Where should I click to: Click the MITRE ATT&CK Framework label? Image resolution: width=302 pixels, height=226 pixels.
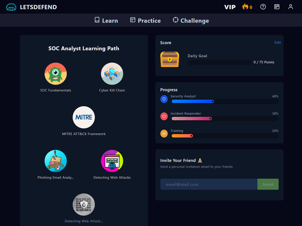coord(84,134)
